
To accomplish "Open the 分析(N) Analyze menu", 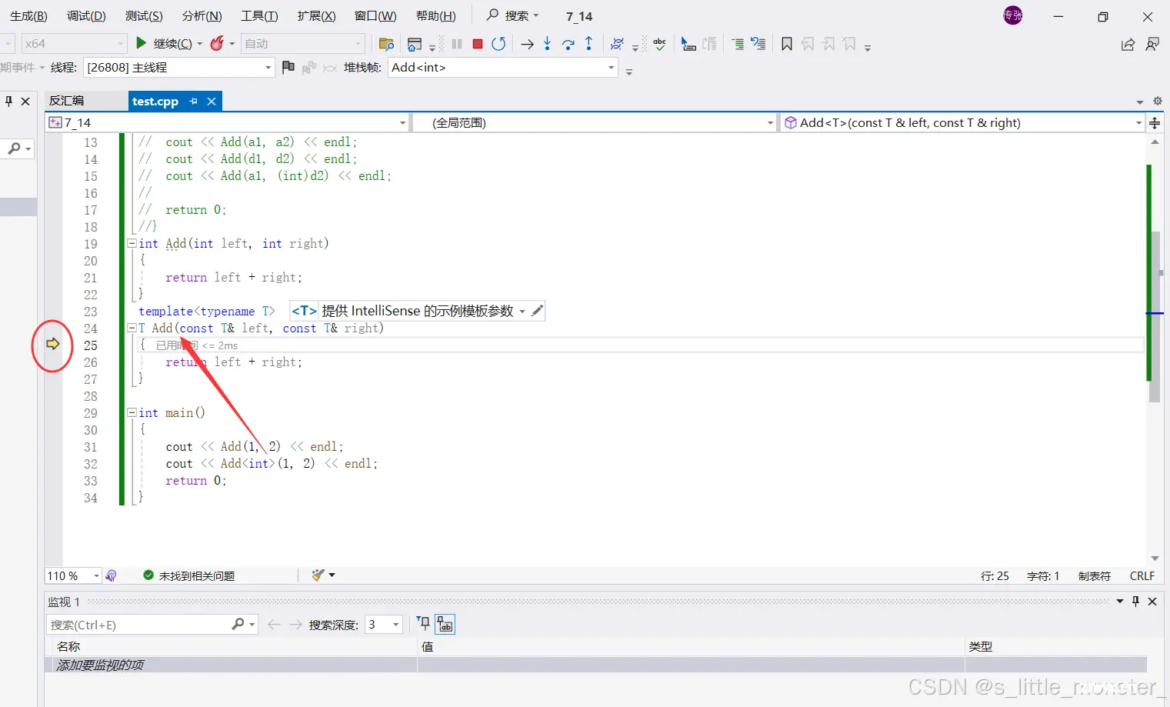I will 202,16.
